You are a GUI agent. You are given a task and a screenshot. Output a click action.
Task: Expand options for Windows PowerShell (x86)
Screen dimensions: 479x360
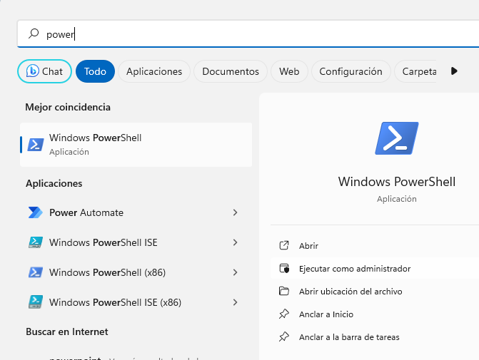[x=235, y=272]
